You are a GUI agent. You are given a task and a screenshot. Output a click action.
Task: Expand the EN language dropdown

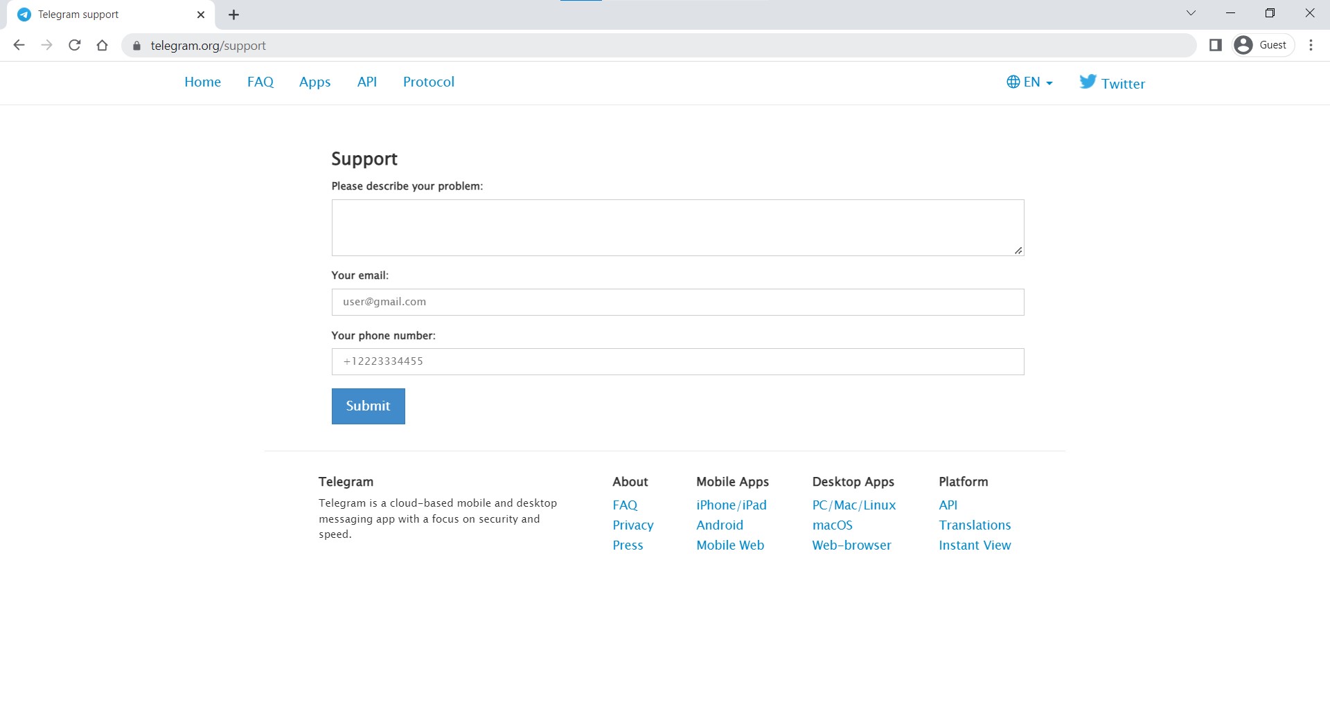point(1029,82)
